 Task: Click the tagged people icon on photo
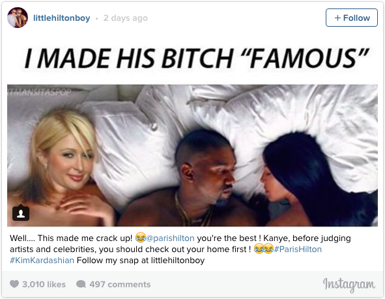21,213
